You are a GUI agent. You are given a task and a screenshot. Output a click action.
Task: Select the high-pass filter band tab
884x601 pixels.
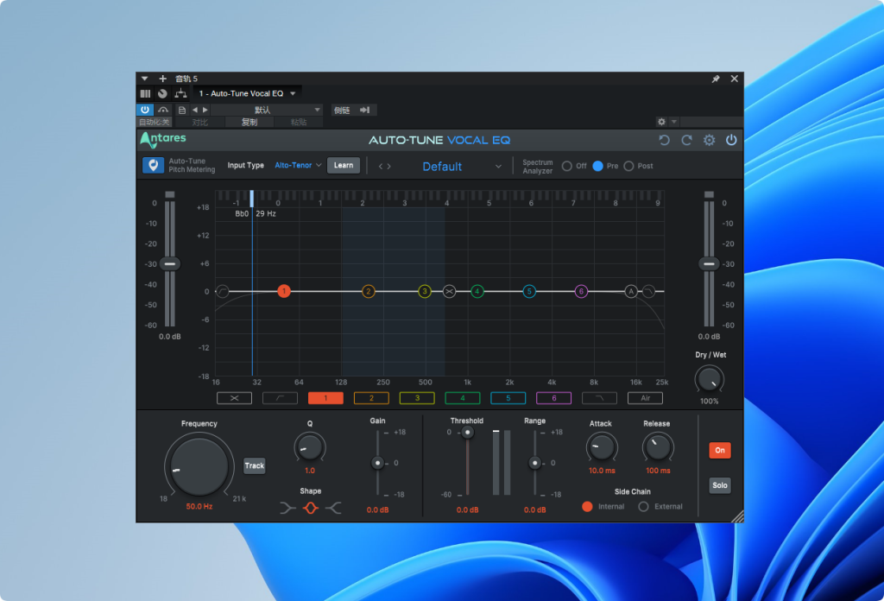280,398
